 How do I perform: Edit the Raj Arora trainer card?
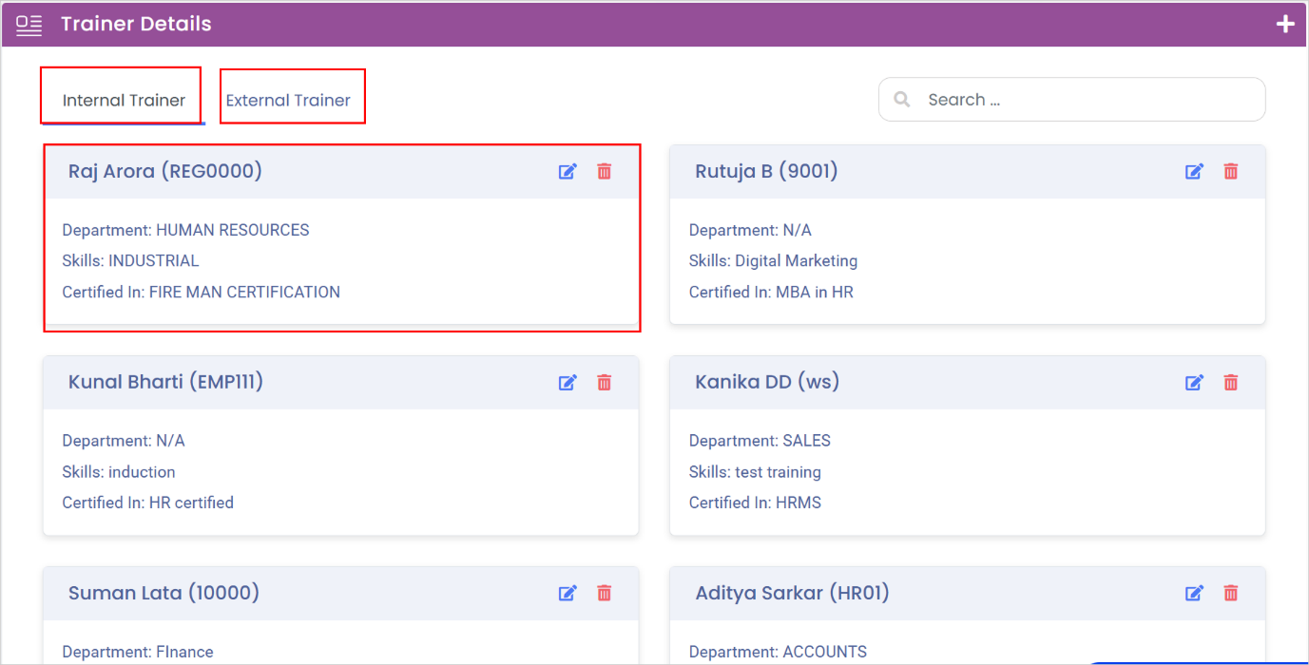click(x=568, y=171)
